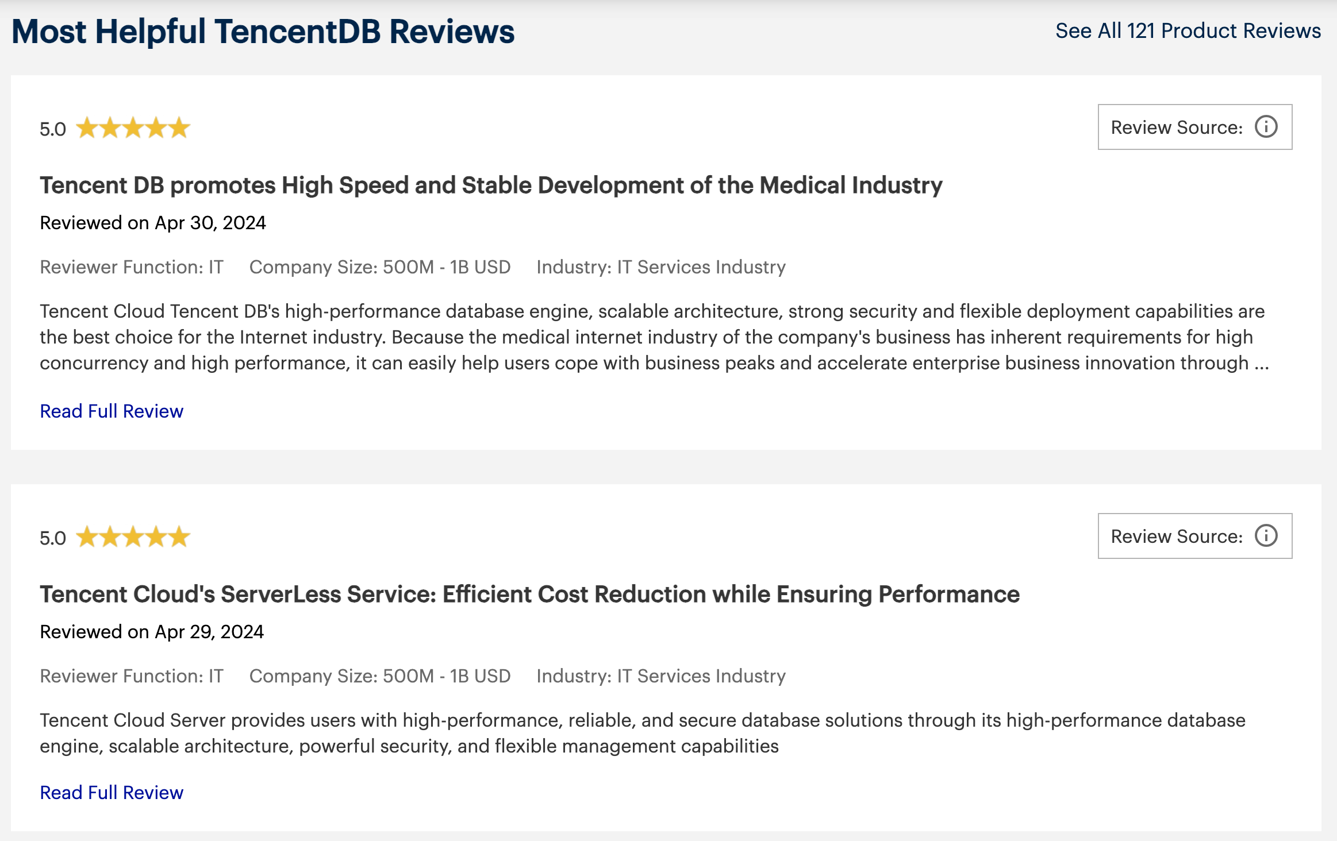Viewport: 1337px width, 841px height.
Task: Click the first Review Source button
Action: (x=1195, y=127)
